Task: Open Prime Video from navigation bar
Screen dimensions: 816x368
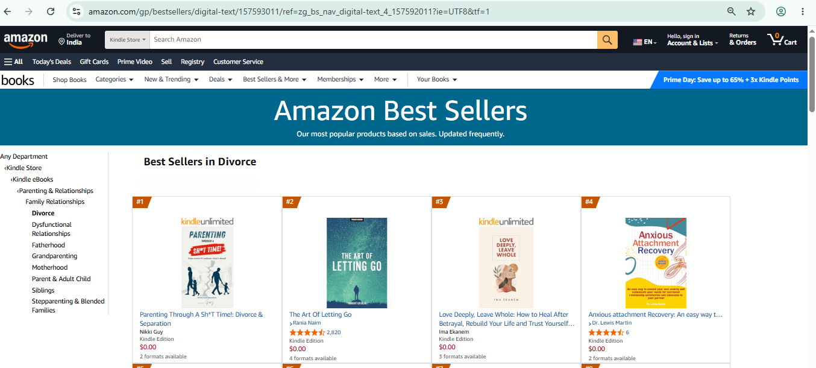Action: point(135,62)
